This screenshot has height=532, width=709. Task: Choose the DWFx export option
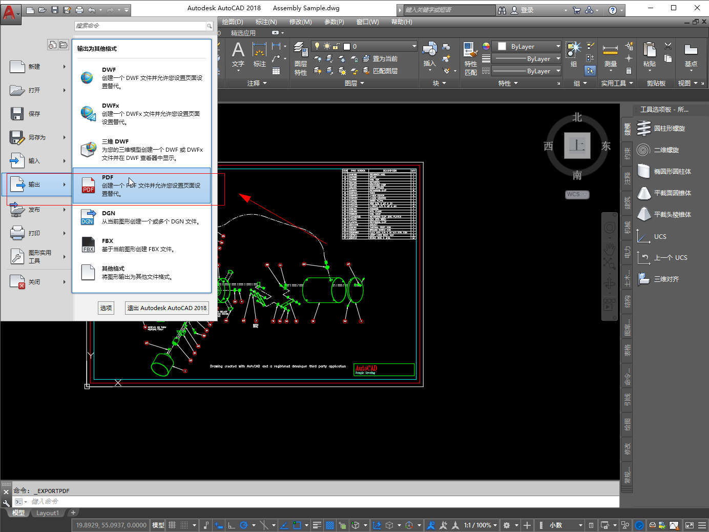point(142,114)
